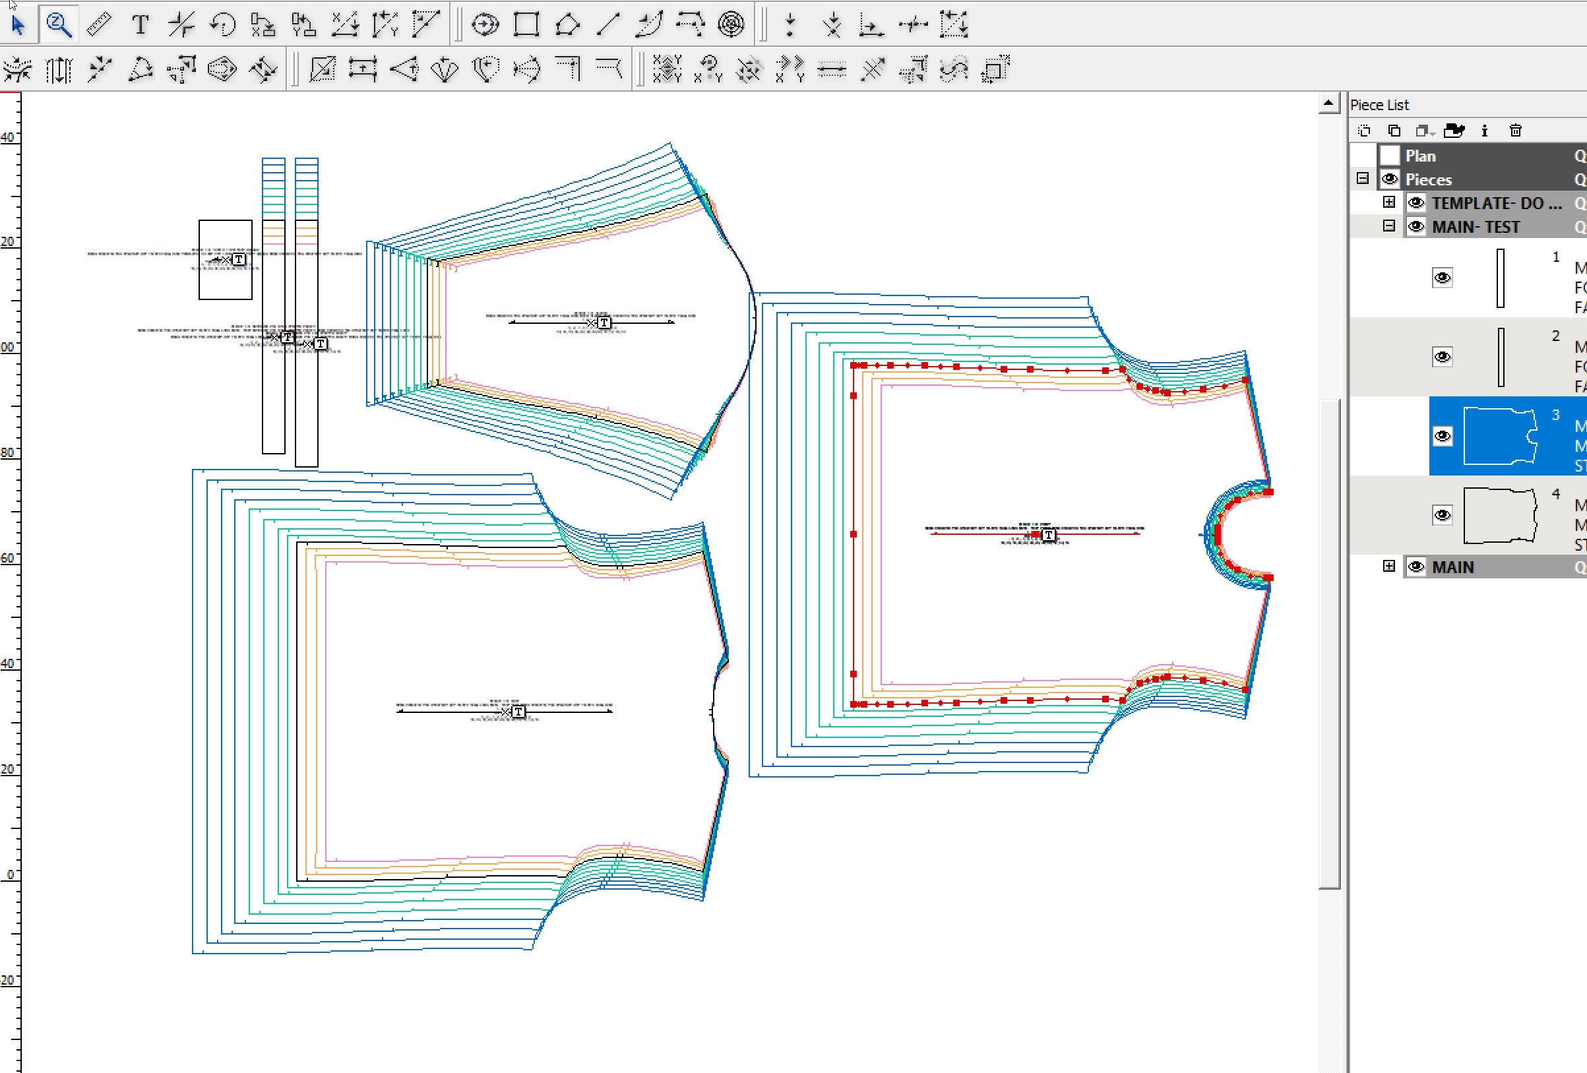Select the concentric circles target tool
This screenshot has height=1073, width=1587.
pyautogui.click(x=731, y=25)
